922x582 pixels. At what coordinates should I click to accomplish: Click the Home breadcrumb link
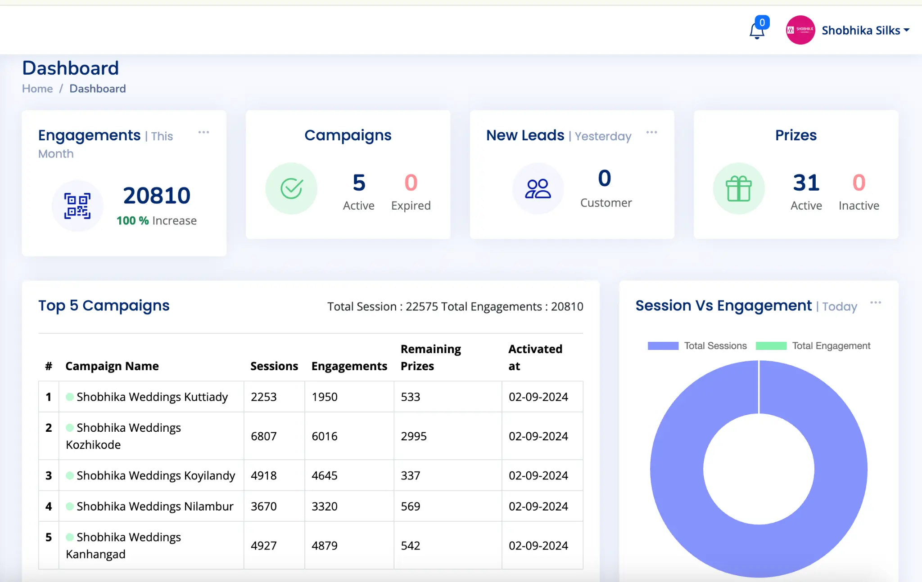37,89
